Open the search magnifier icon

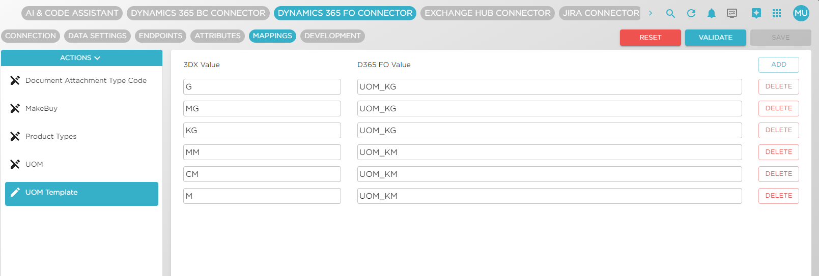click(x=670, y=14)
